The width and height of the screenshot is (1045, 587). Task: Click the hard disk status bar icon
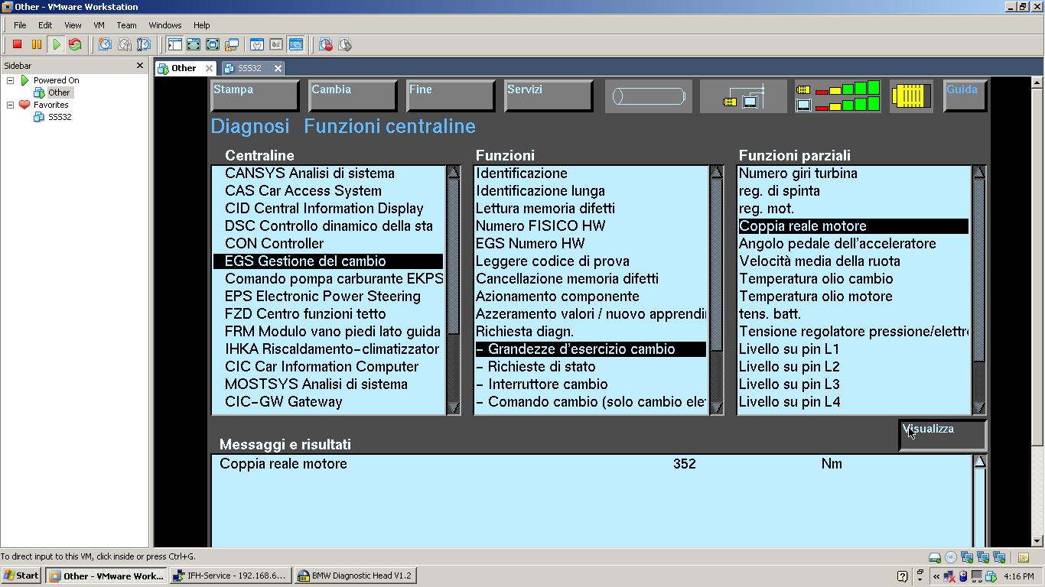tap(935, 557)
